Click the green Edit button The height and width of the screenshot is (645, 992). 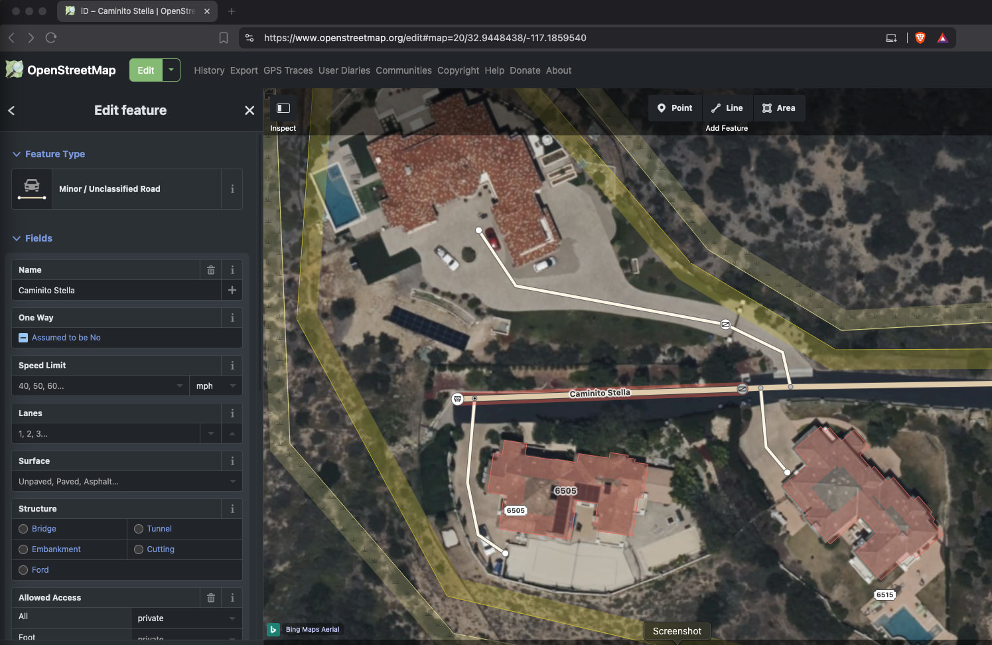(x=146, y=70)
